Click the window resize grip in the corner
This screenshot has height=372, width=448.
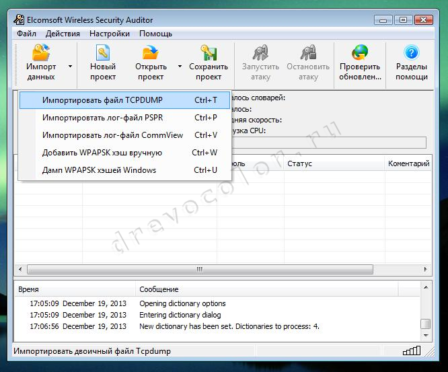429,352
